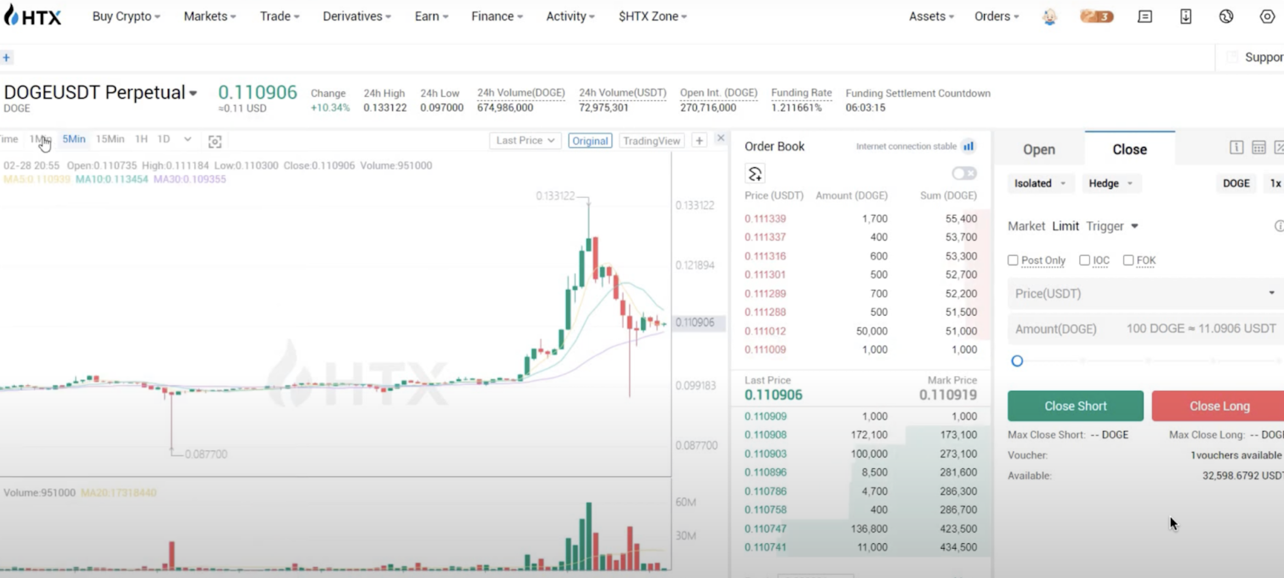Image resolution: width=1284 pixels, height=578 pixels.
Task: Switch the chart to 1H
Action: click(141, 139)
